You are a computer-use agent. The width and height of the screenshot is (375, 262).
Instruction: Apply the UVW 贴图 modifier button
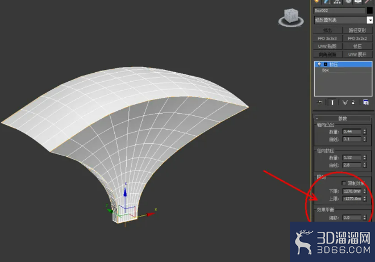[x=328, y=46]
